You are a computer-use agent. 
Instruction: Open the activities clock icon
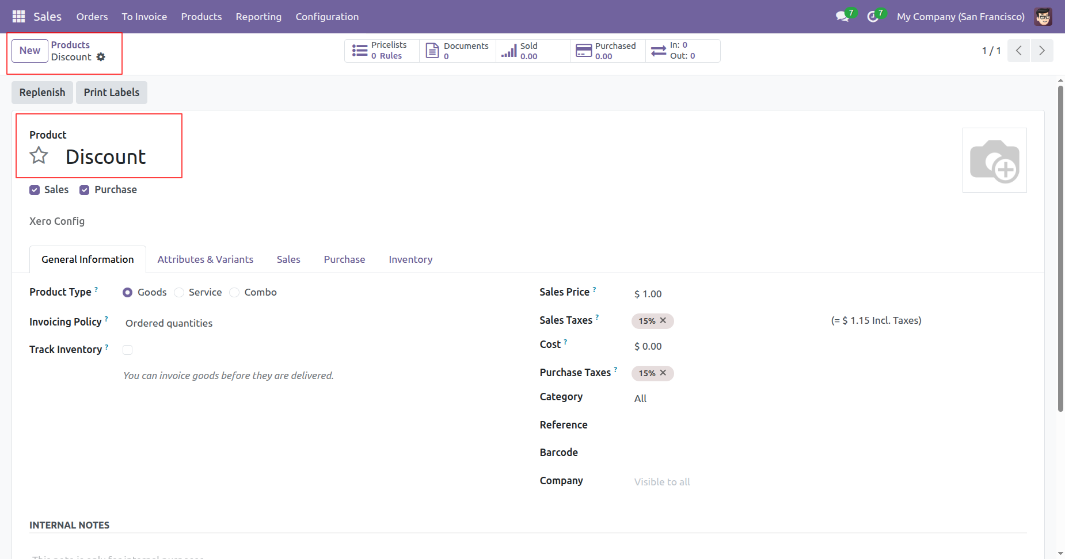[873, 17]
